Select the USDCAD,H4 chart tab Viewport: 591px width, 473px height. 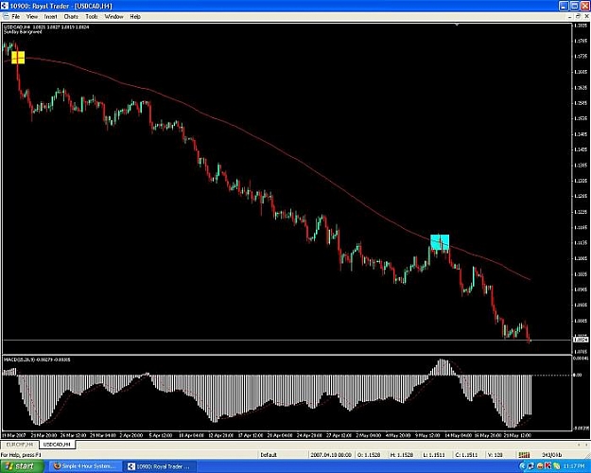click(x=57, y=445)
